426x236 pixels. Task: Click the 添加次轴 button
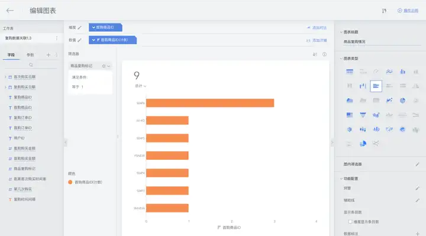(x=317, y=40)
